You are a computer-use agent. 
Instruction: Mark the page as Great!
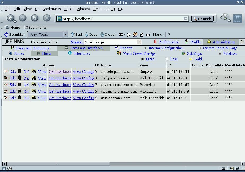point(107,34)
